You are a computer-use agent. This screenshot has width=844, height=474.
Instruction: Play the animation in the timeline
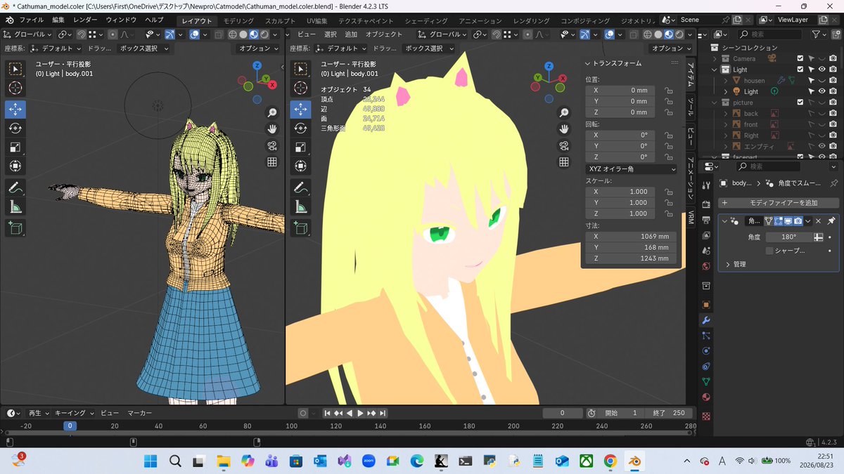[x=360, y=413]
